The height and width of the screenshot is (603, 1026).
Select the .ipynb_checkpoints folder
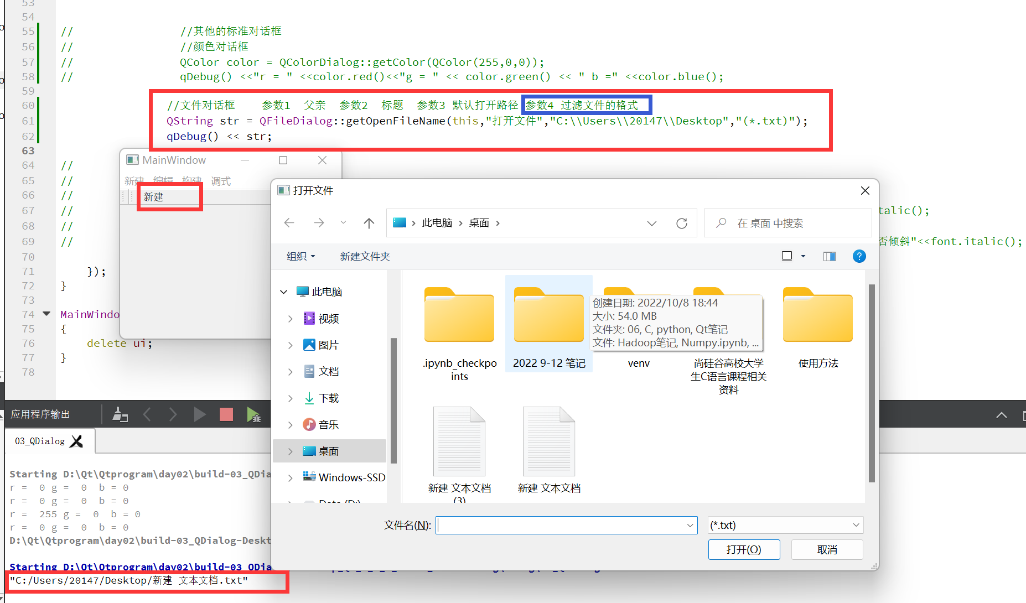459,335
